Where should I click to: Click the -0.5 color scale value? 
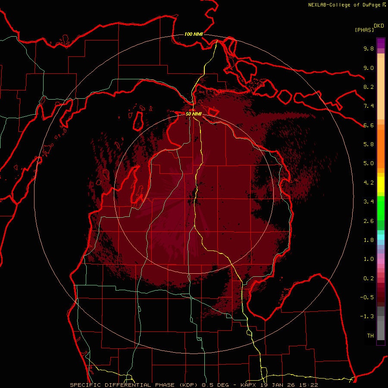coord(367,297)
